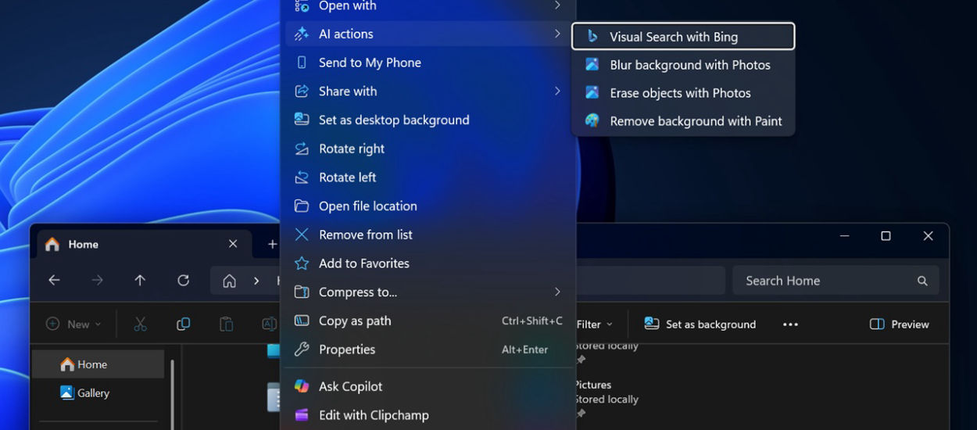Image resolution: width=977 pixels, height=430 pixels.
Task: Click the Copy icon in Explorer toolbar
Action: [x=184, y=324]
